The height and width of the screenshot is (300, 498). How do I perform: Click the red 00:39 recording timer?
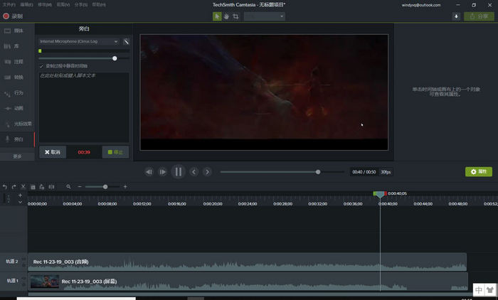84,152
